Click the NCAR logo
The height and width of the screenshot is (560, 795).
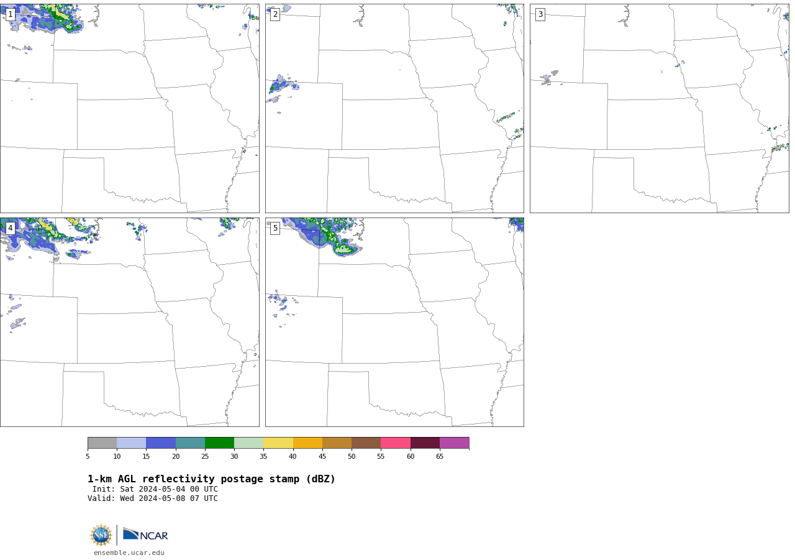145,535
